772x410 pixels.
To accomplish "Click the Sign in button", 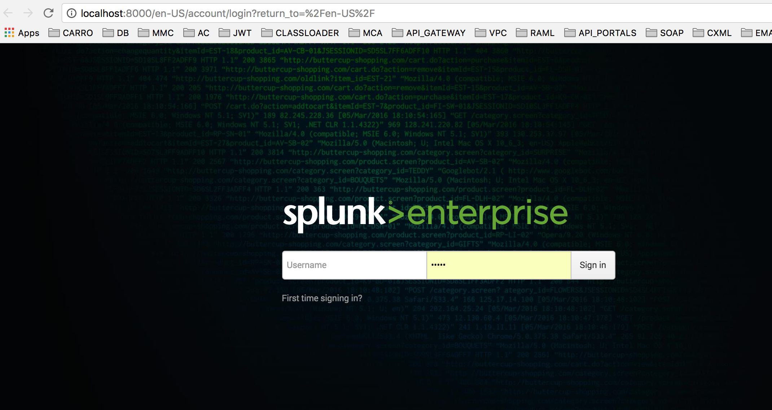I will 593,265.
